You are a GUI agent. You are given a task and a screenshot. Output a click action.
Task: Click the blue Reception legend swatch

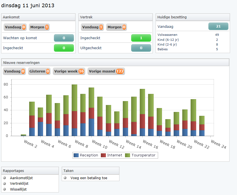point(76,155)
